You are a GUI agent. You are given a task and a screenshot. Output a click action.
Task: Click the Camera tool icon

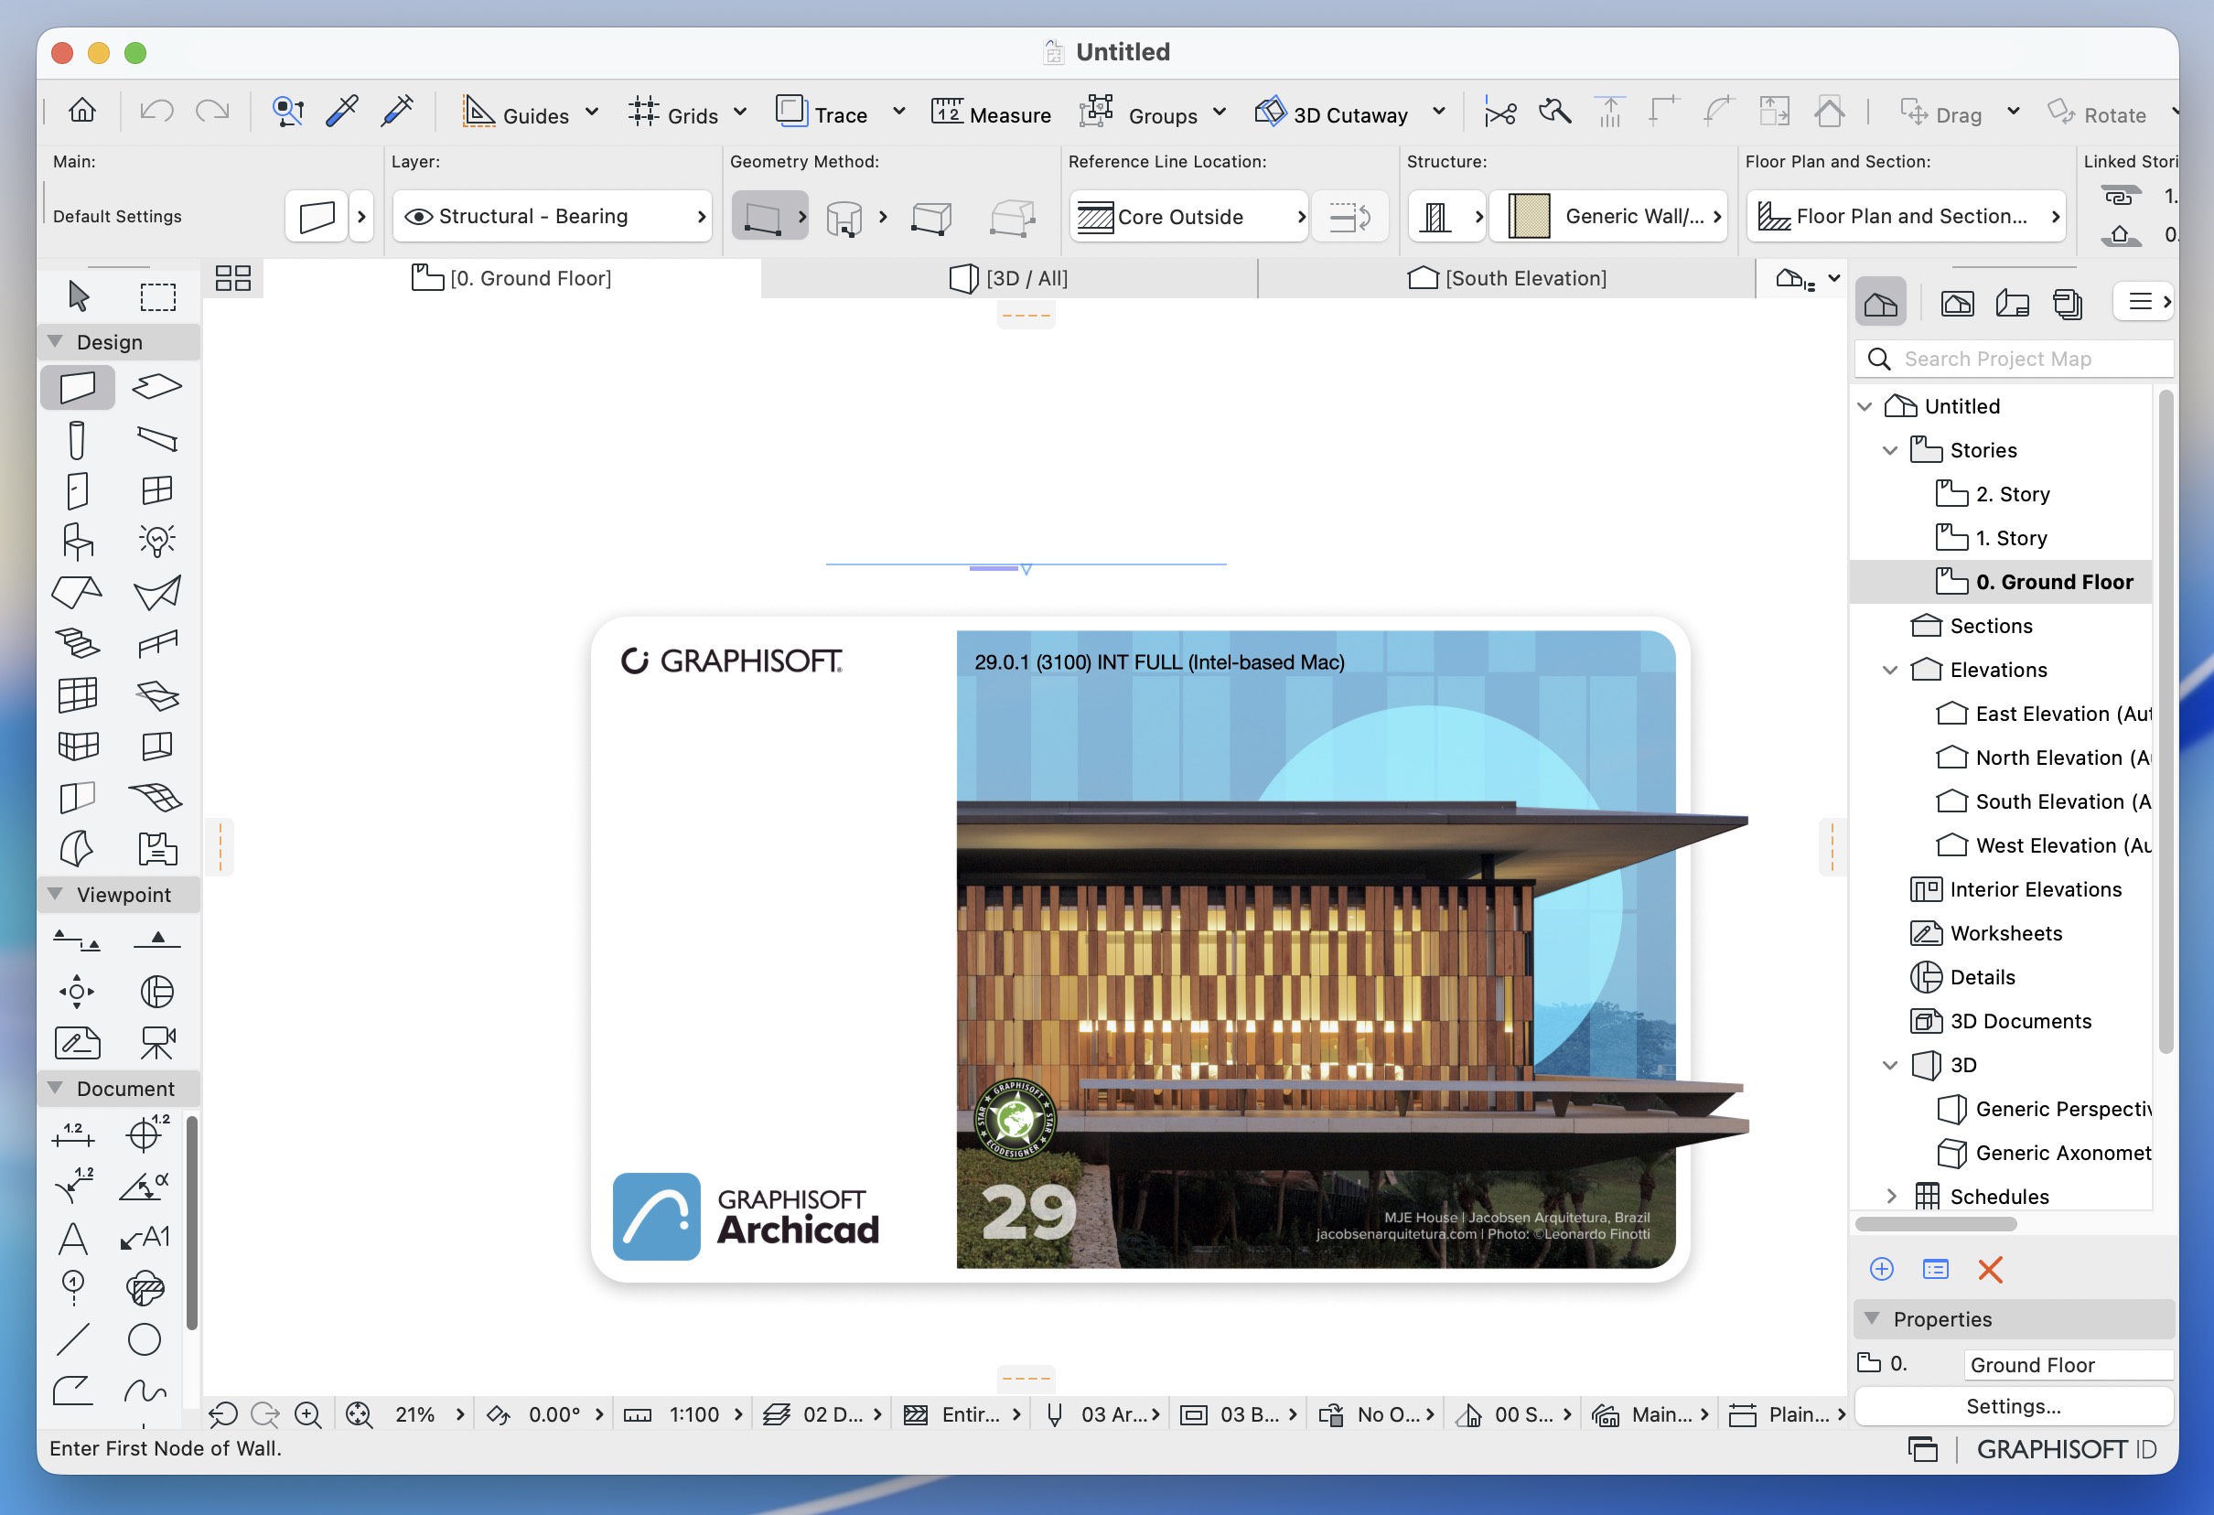(157, 1041)
